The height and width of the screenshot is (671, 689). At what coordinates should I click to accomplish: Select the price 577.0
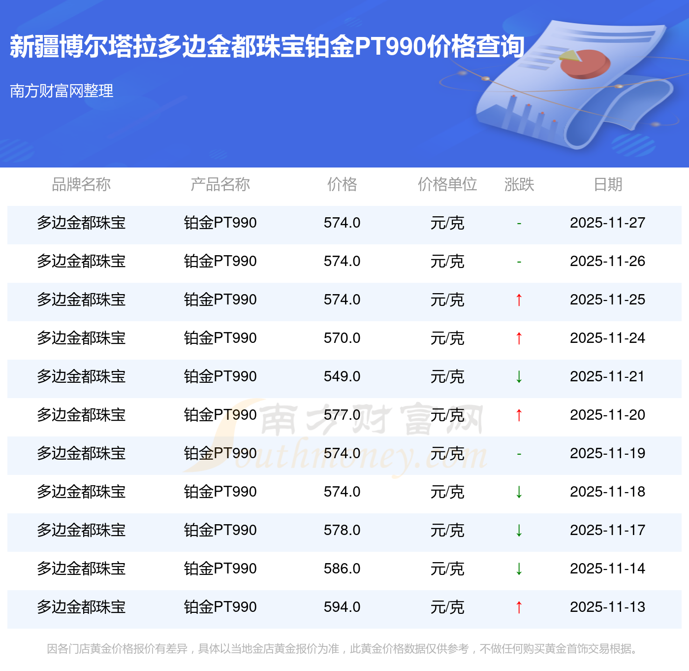click(342, 415)
